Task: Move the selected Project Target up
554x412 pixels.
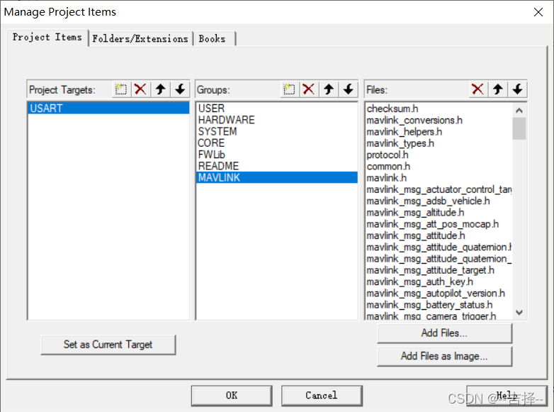Action: pyautogui.click(x=160, y=89)
